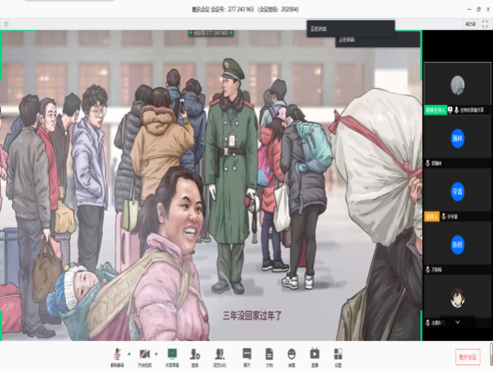
Task: Enter full screen with the expand icon
Action: [486, 24]
